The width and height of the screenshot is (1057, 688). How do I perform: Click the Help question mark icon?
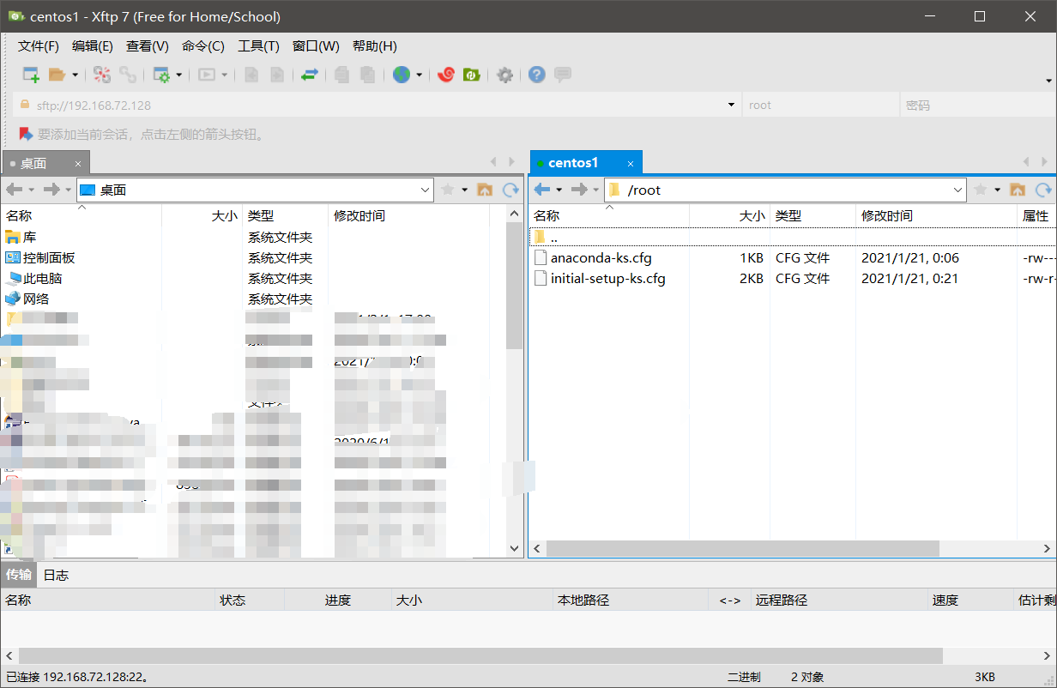tap(536, 75)
